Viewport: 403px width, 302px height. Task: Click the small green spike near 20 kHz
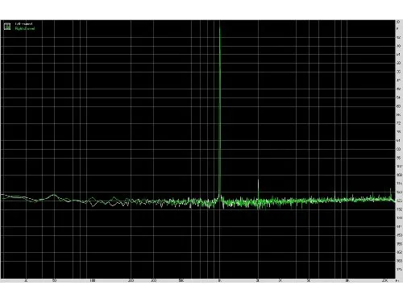point(390,189)
